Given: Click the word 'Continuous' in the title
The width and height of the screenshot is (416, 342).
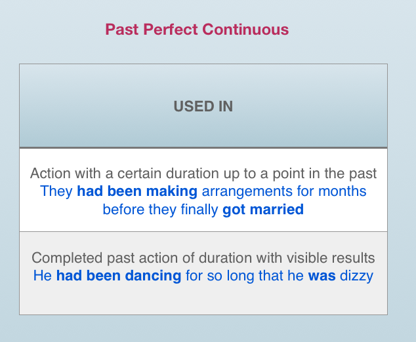Looking at the screenshot, I should click(245, 29).
